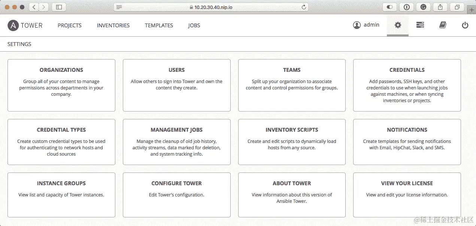Open the Projects menu
Viewport: 476px width, 226px height.
click(x=70, y=25)
